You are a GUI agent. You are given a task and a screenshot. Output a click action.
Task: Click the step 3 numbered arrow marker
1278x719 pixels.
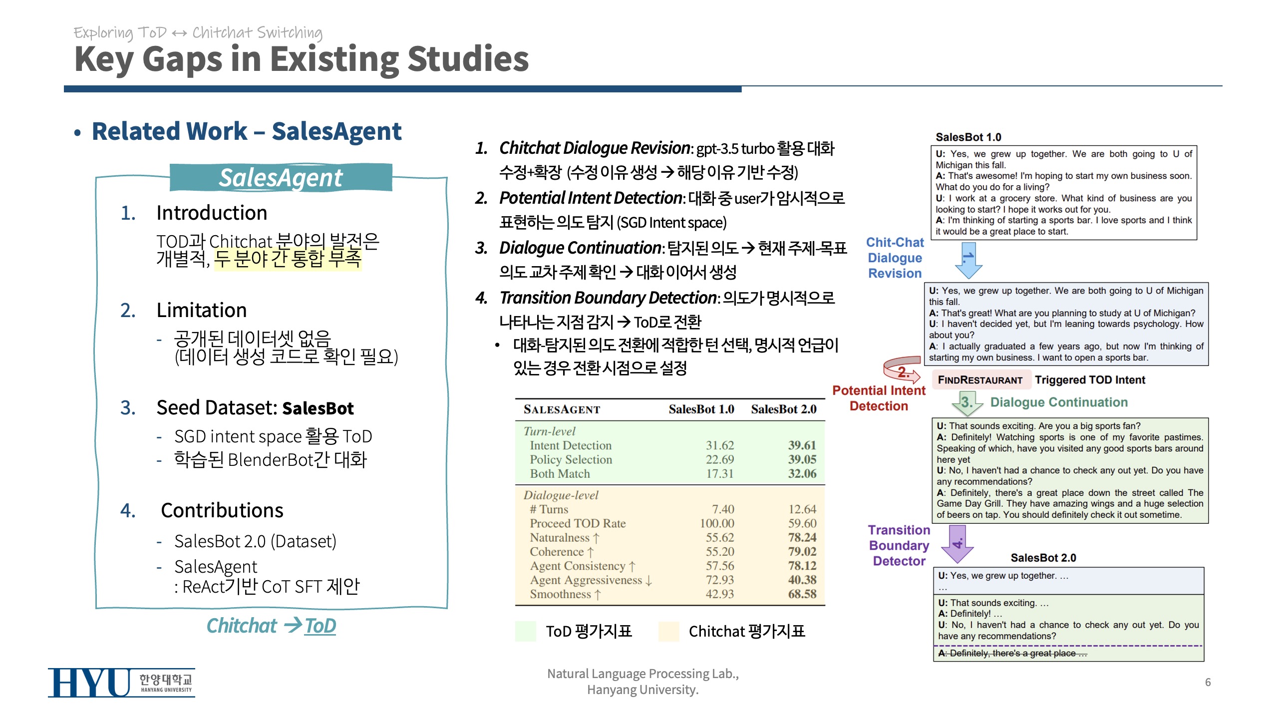click(x=964, y=401)
